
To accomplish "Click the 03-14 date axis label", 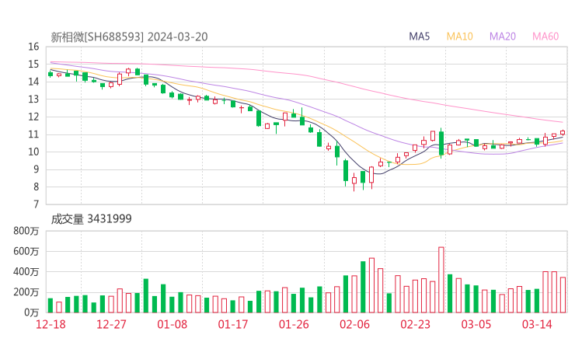I will tap(537, 324).
